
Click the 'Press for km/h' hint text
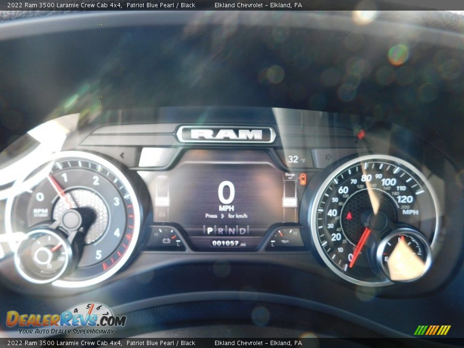pos(226,216)
